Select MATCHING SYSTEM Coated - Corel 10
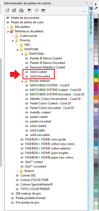The image size is (99, 211). [x=55, y=90]
